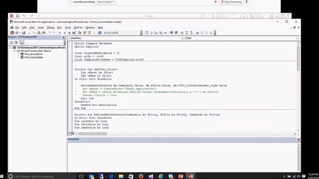The image size is (319, 179).
Task: Click the View Microsoft Access toolbar icon
Action: [12, 33]
